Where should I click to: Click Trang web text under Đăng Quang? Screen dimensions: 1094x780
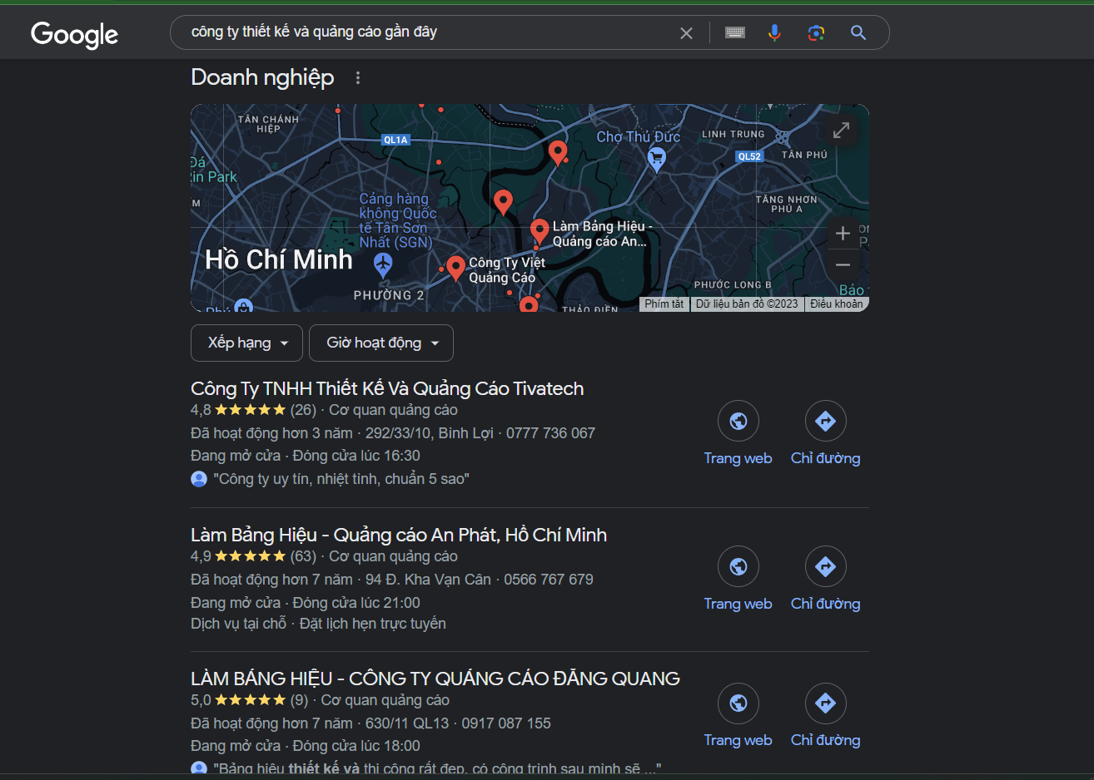(x=738, y=740)
